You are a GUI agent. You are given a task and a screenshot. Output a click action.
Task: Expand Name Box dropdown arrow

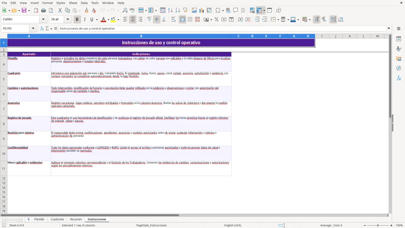[33, 28]
